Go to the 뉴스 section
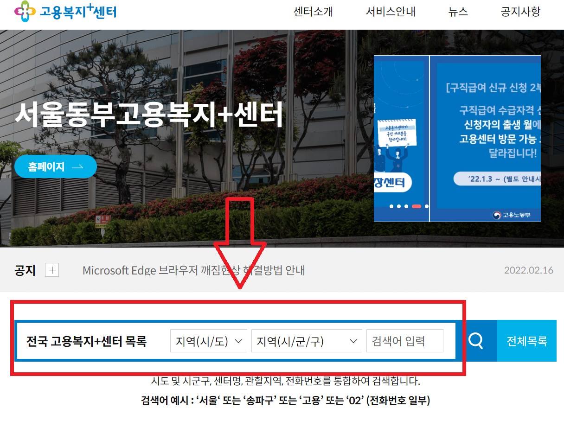Image resolution: width=564 pixels, height=421 pixels. (x=458, y=12)
